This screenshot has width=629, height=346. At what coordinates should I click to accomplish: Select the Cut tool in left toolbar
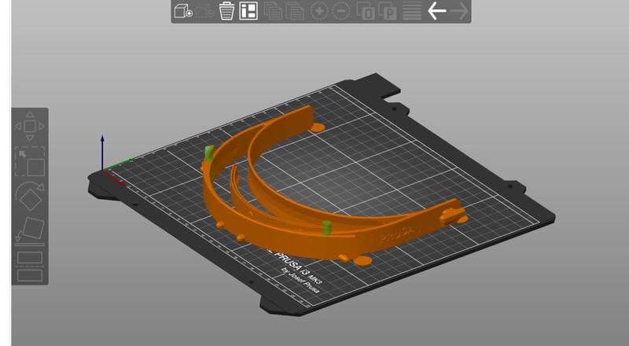pyautogui.click(x=30, y=266)
